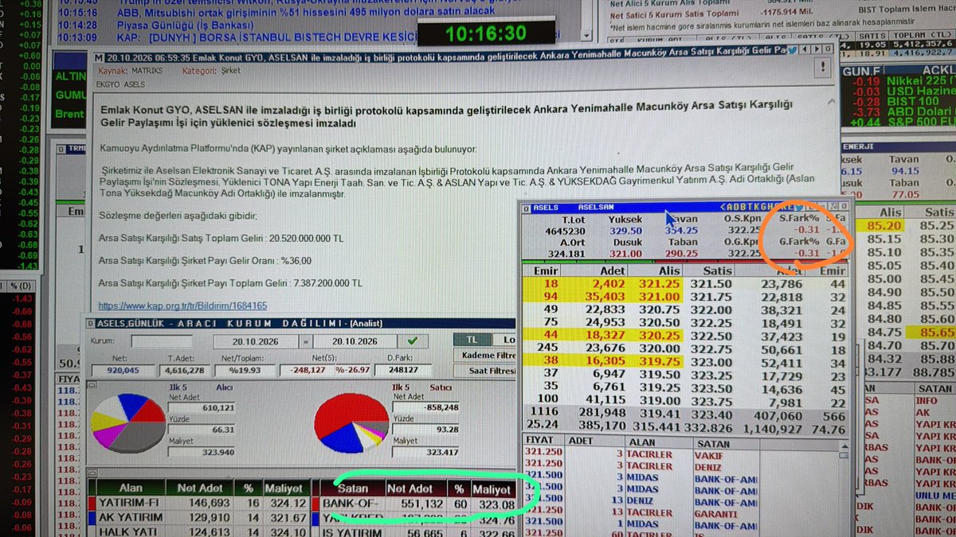Select the HALK YATI buyer row

coord(197,531)
